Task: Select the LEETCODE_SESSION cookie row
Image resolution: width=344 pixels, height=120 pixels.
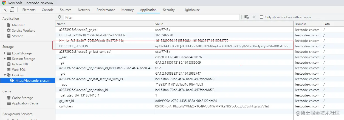Action: 199,46
